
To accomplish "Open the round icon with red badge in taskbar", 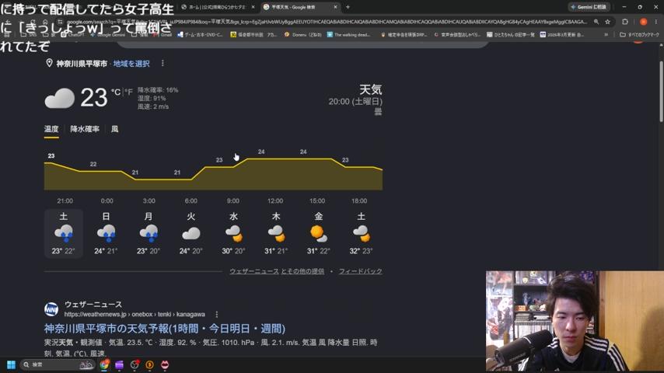I will click(135, 364).
